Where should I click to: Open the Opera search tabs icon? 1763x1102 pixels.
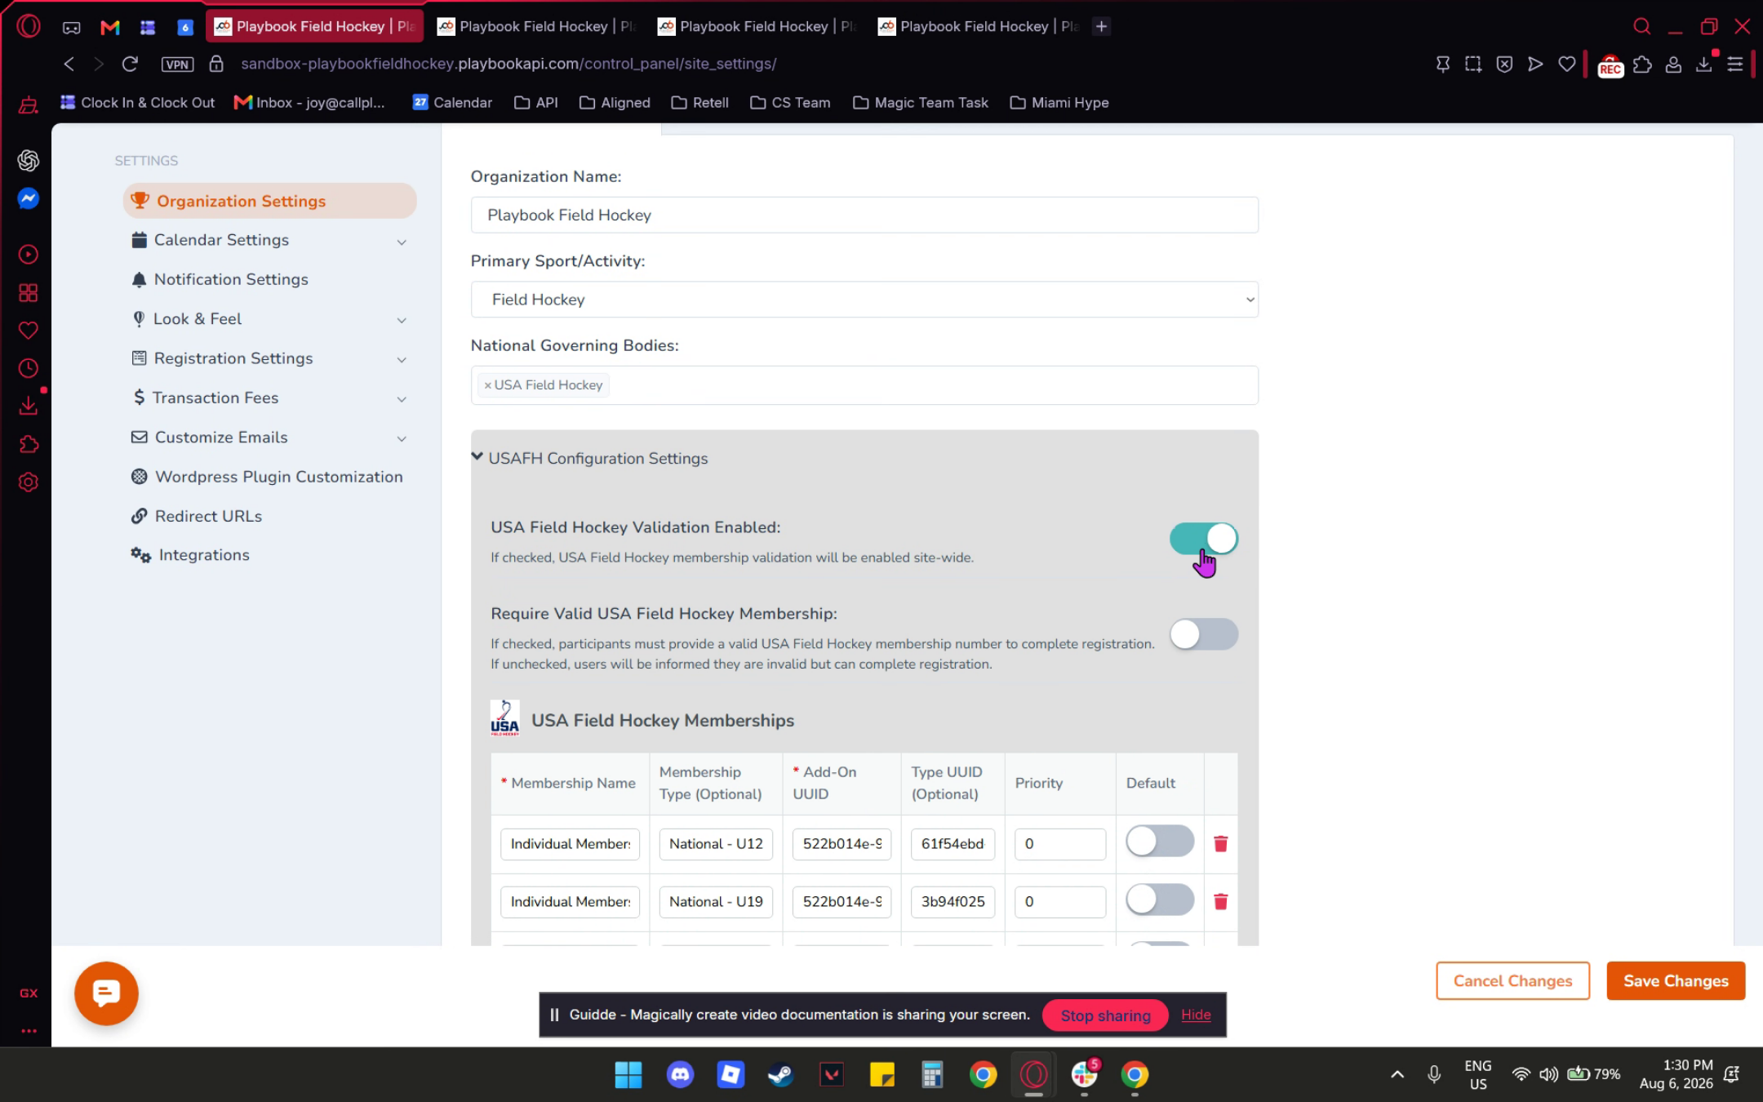pyautogui.click(x=1642, y=26)
